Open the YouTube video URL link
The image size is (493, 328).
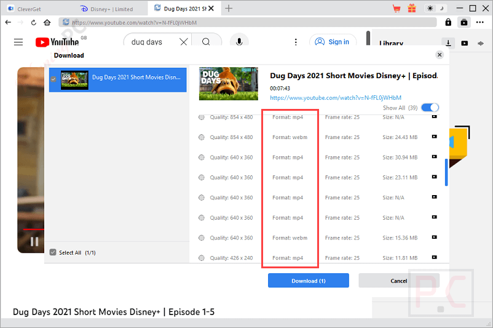(335, 98)
